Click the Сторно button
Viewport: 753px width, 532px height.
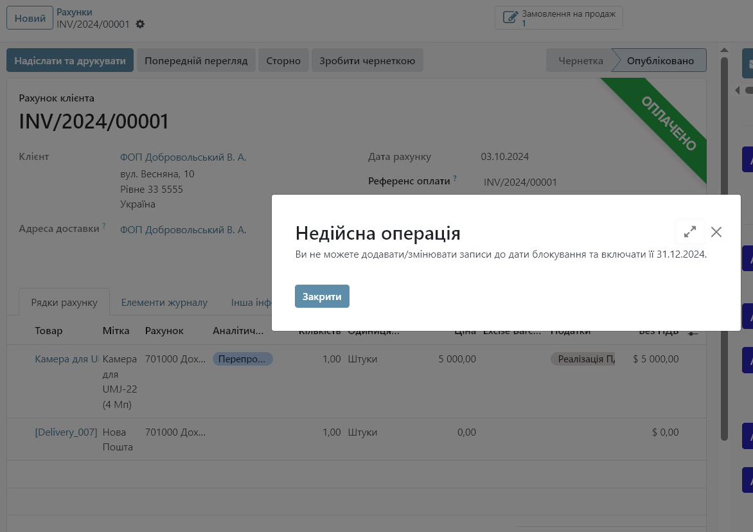pos(283,60)
